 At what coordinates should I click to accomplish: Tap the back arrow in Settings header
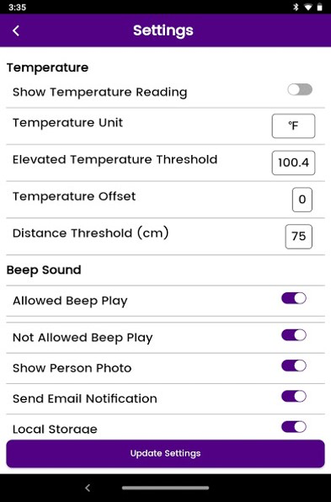tap(16, 30)
